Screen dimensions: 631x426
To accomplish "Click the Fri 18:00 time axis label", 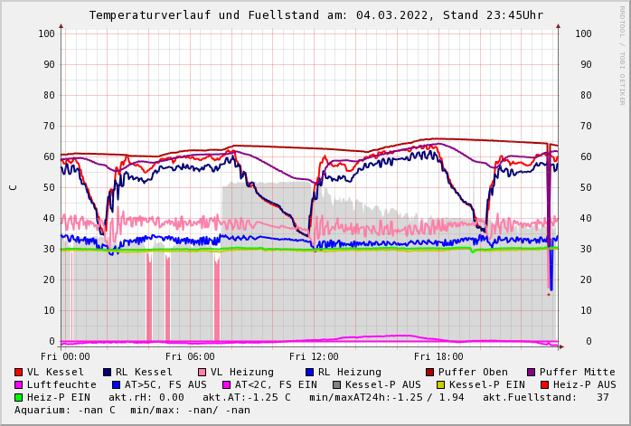I will coord(438,356).
